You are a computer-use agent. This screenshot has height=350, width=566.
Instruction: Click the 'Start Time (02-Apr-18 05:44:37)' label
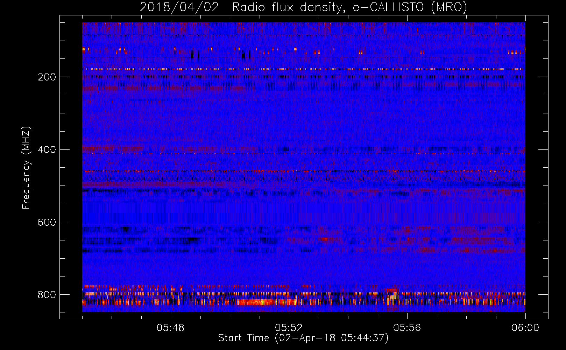[303, 338]
